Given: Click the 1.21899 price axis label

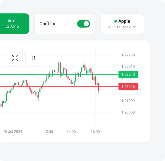Looking at the screenshot, I should coord(128,101).
